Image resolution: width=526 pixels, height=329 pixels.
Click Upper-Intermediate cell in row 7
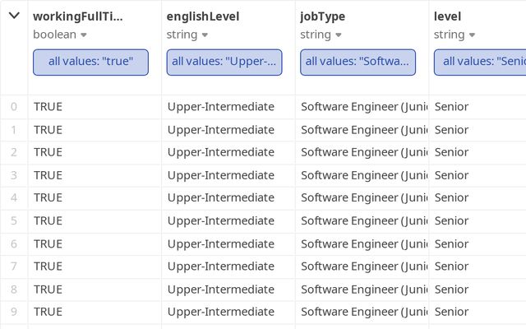tap(220, 266)
